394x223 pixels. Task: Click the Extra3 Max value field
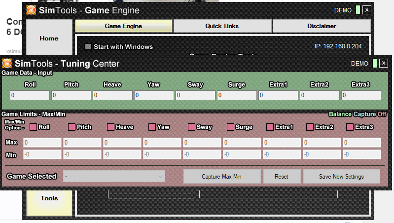(x=362, y=143)
